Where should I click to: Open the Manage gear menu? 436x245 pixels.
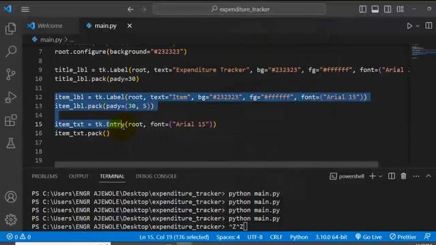(11, 219)
